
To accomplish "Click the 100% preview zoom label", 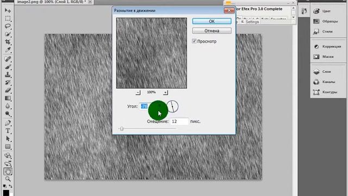I will click(x=151, y=92).
